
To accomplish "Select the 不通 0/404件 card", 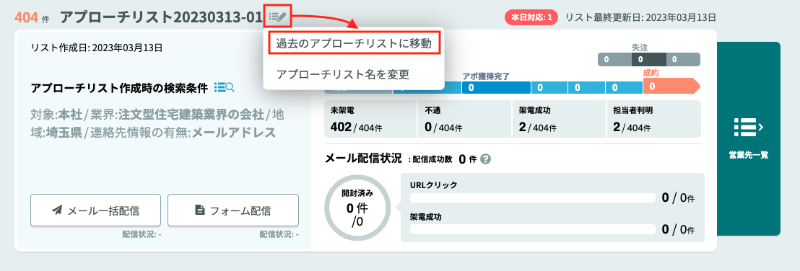I will [x=464, y=119].
